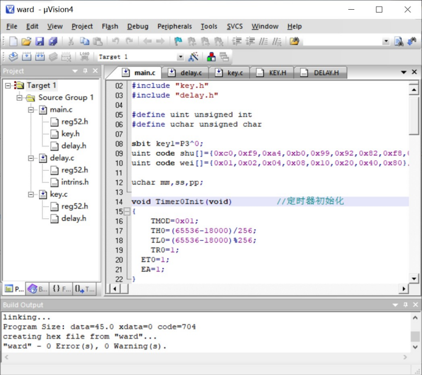The height and width of the screenshot is (375, 422).
Task: Click inside the toolbar find text field
Action: click(x=343, y=41)
